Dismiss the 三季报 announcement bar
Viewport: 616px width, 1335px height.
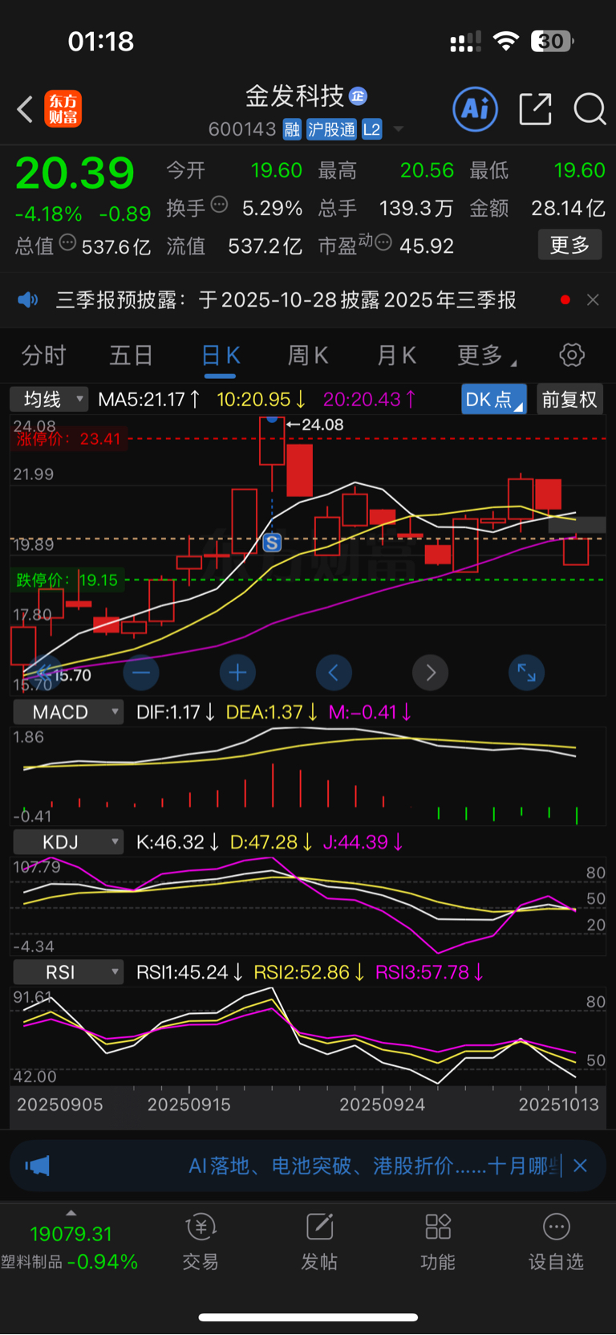point(593,299)
